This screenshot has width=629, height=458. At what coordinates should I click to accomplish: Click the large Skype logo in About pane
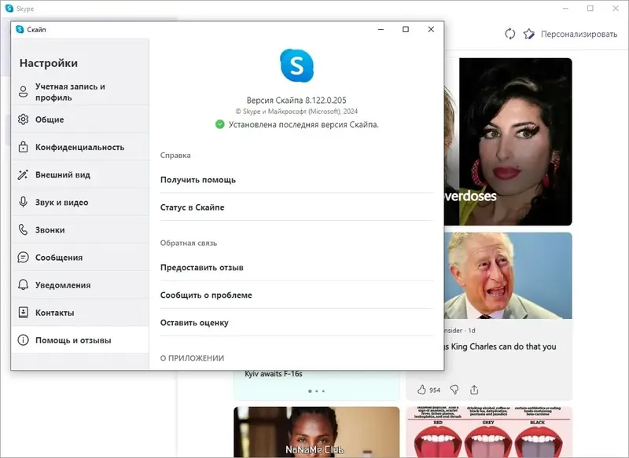pyautogui.click(x=297, y=65)
